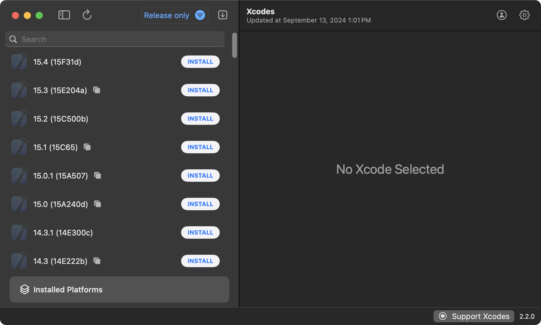Refresh the Xcode versions list
The height and width of the screenshot is (325, 541).
pyautogui.click(x=87, y=15)
